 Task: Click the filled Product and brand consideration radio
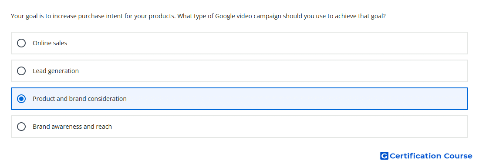click(x=21, y=99)
